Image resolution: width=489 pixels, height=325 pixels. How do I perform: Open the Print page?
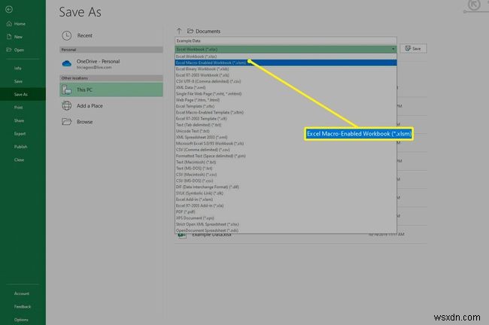click(x=18, y=108)
